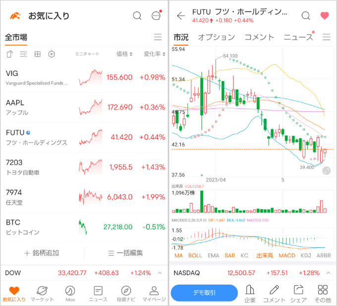337x306 pixels.
Task: Open the AAPL アップル row
Action: coord(84,107)
